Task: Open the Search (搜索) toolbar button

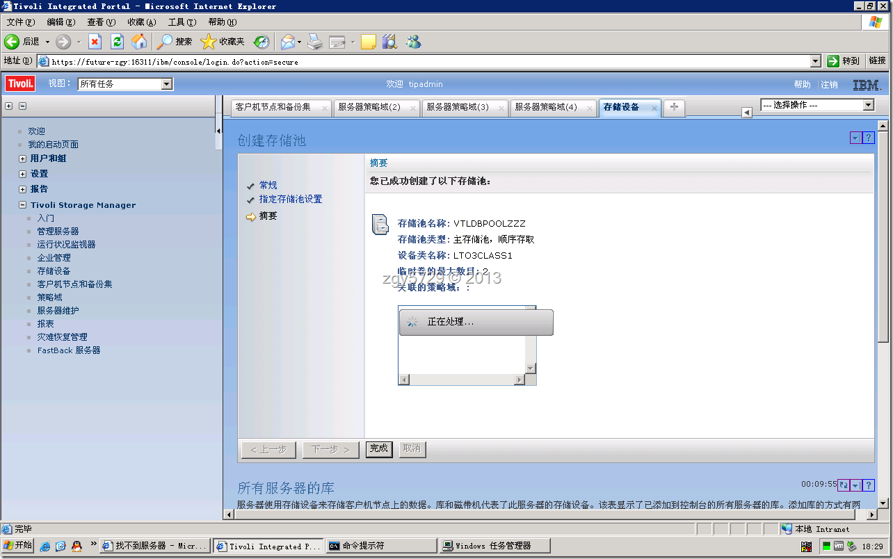Action: point(175,42)
